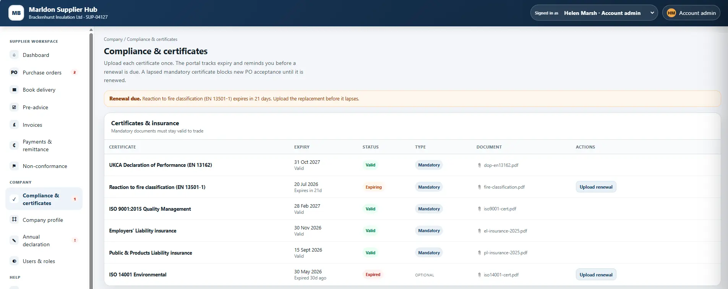
Task: Click the Public & Products Liability insurance name
Action: click(151, 253)
